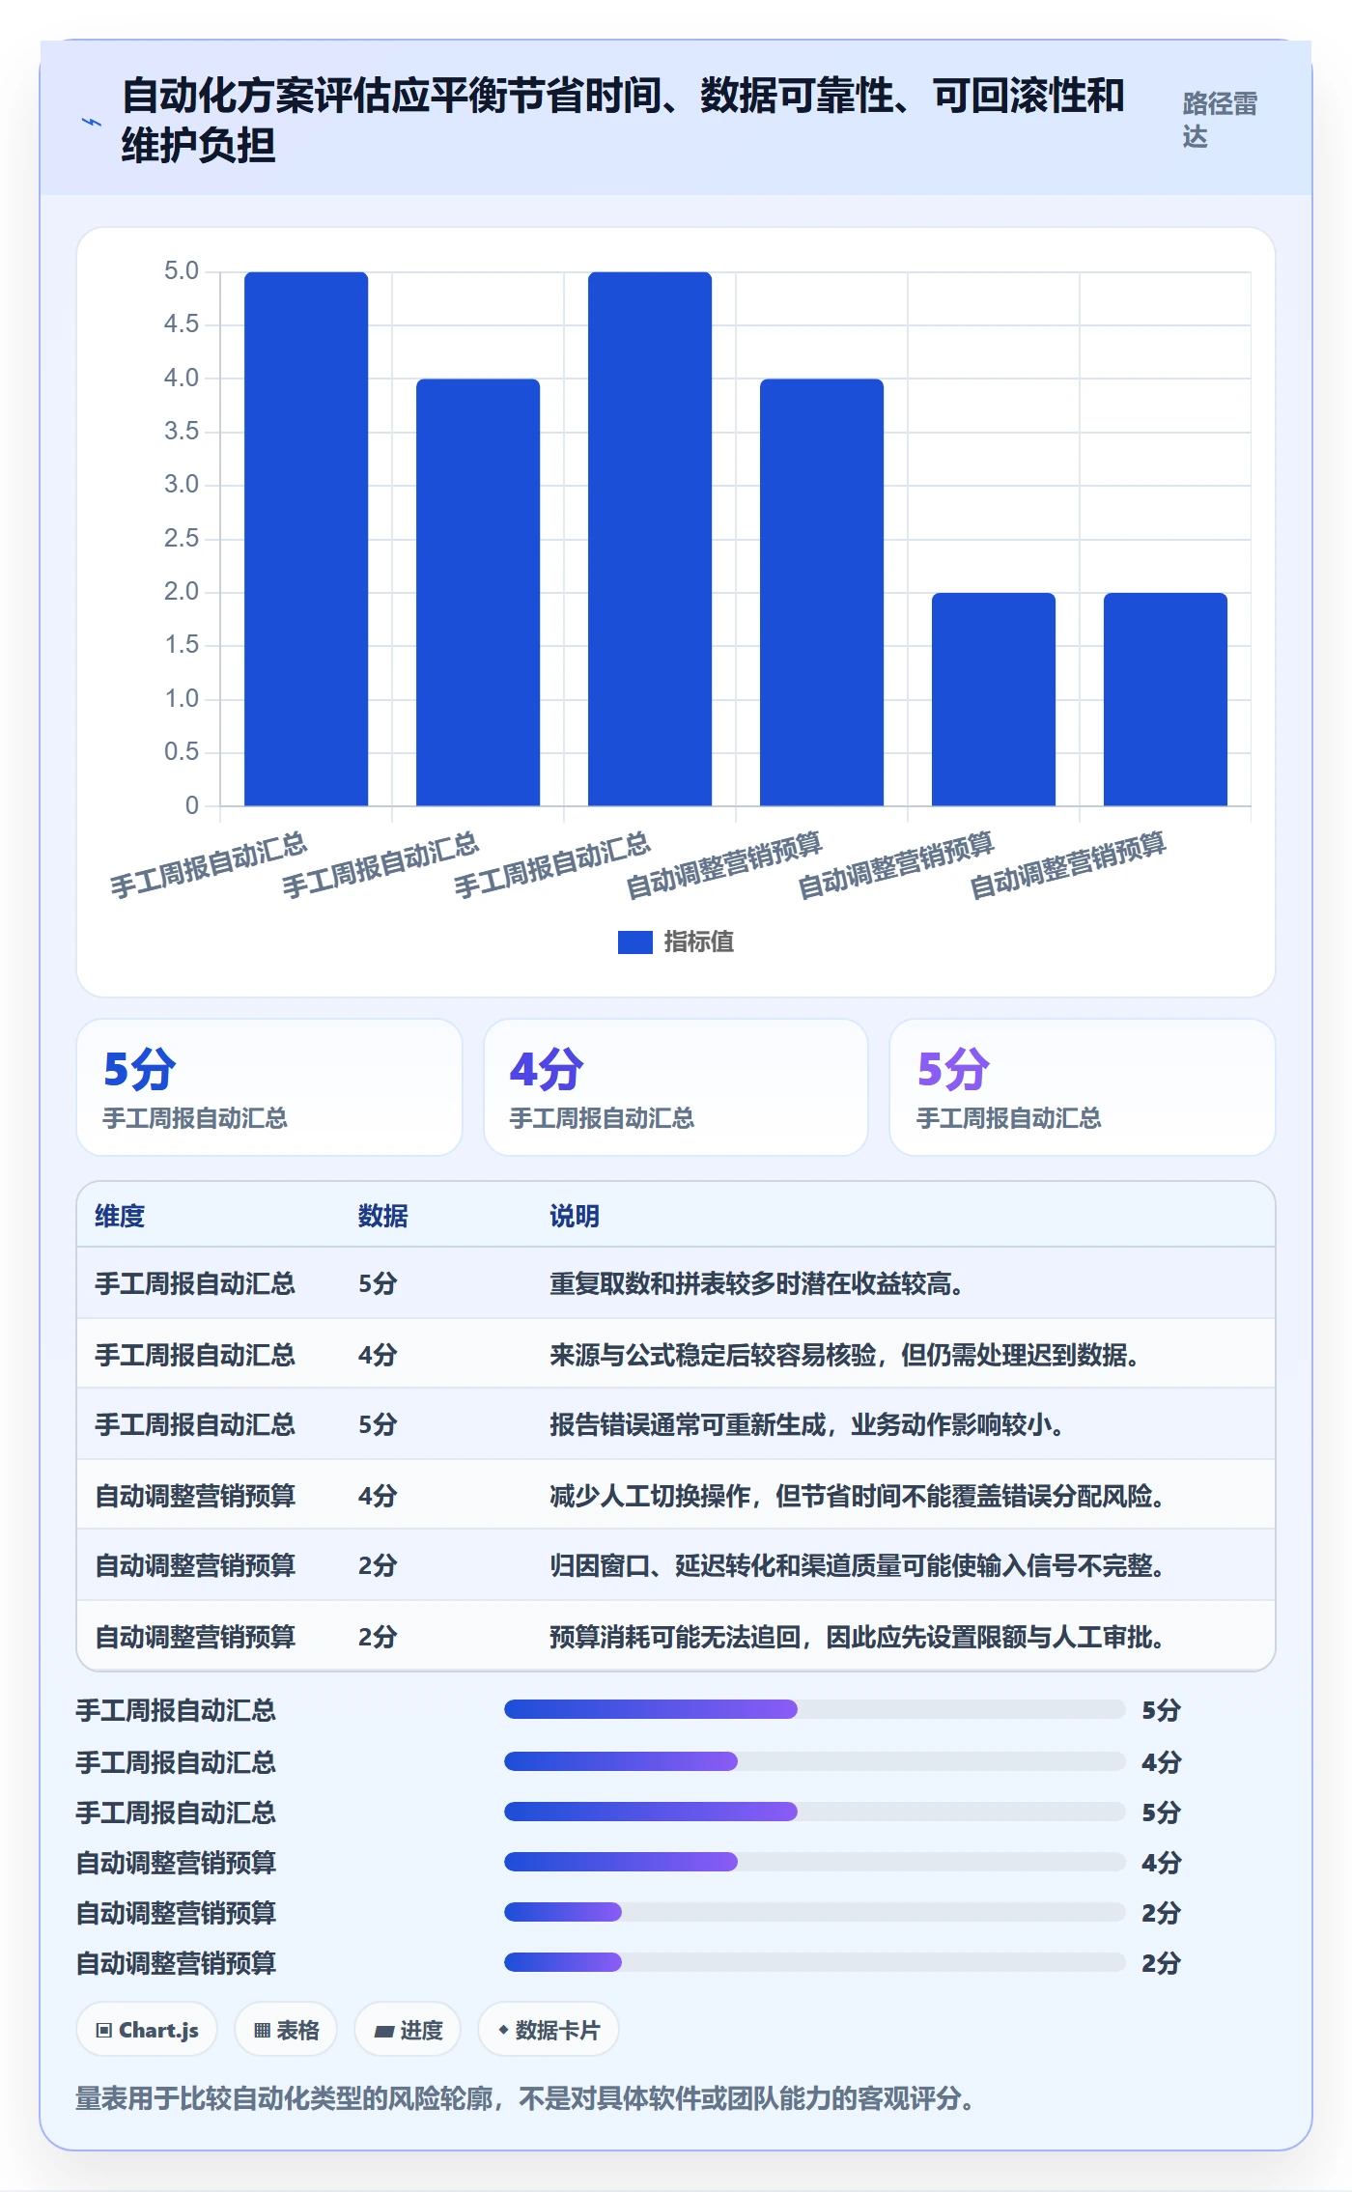Screen dimensions: 1352x2192
Task: Click the 手工周报自动汇总 progress bar showing 4分
Action: pos(814,1761)
